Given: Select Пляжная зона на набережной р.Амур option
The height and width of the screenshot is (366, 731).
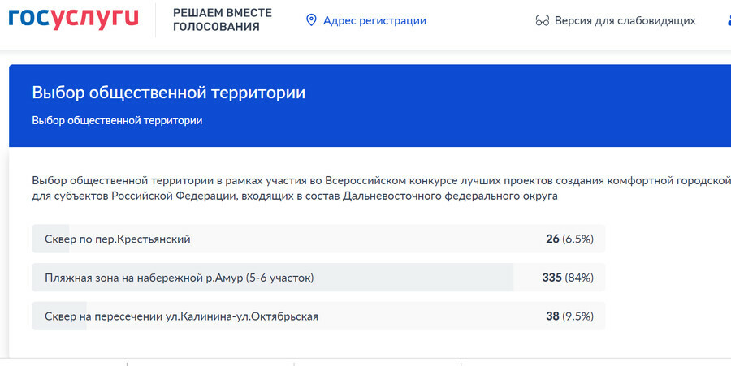Looking at the screenshot, I should [x=179, y=278].
